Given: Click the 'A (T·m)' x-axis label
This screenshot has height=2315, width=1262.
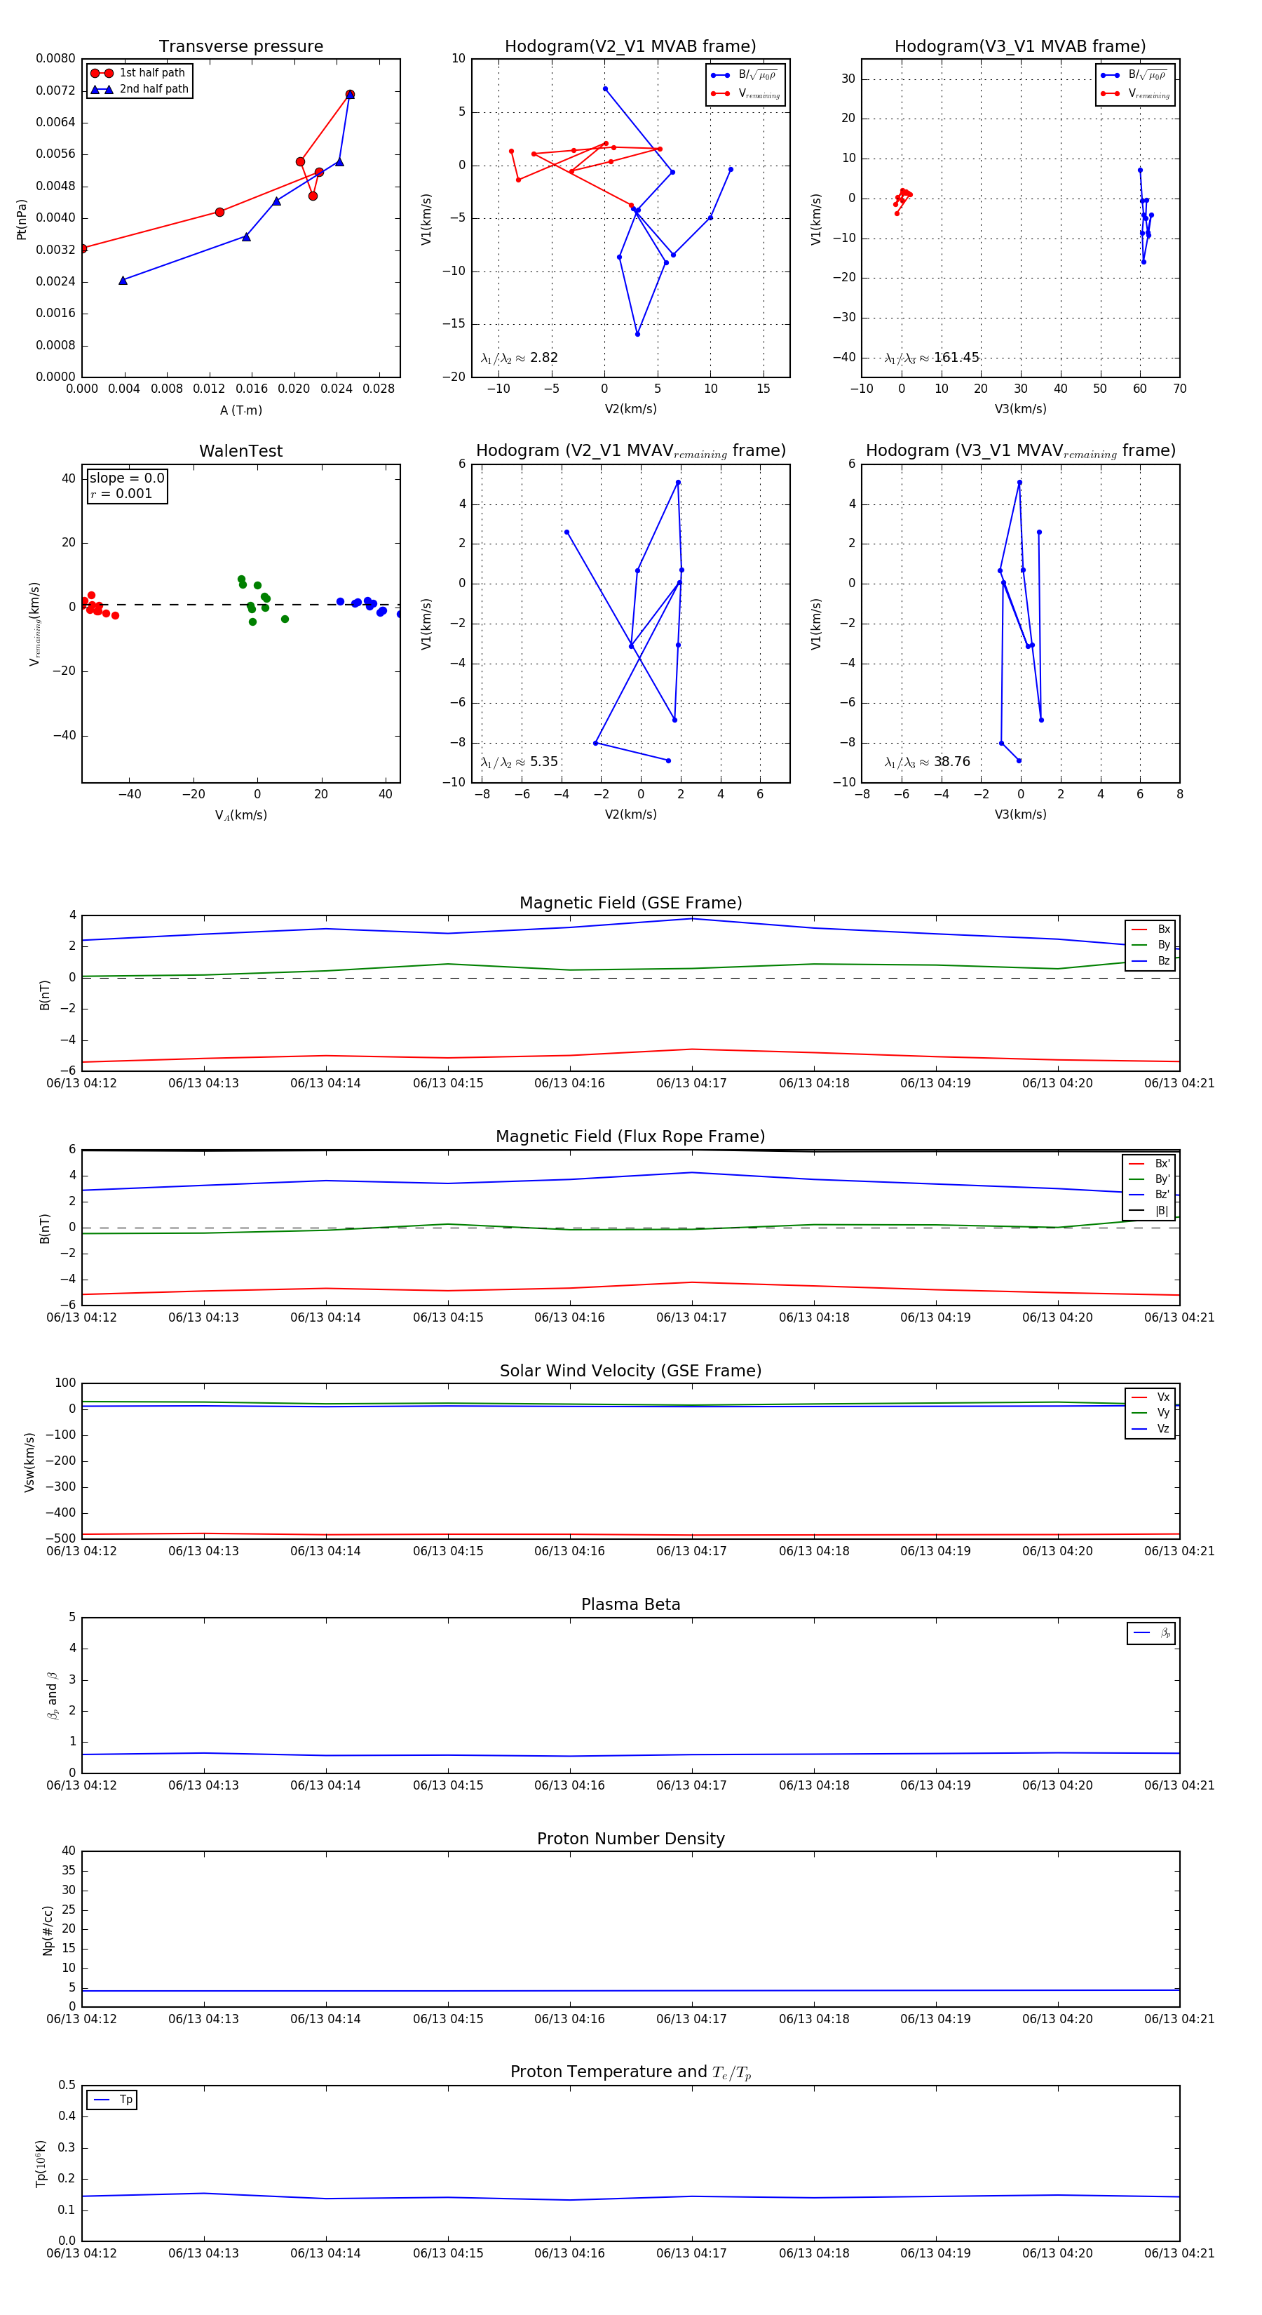Looking at the screenshot, I should (x=240, y=410).
